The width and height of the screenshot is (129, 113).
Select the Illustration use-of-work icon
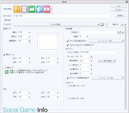[x=17, y=9]
